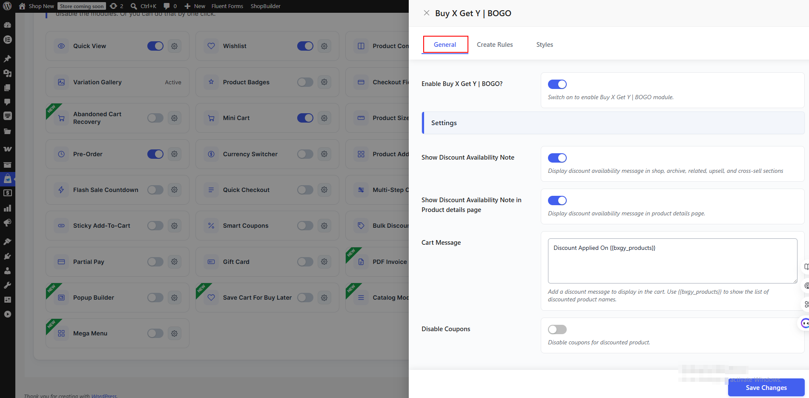Toggle Enable Buy X Get Y BOGO switch

point(557,84)
